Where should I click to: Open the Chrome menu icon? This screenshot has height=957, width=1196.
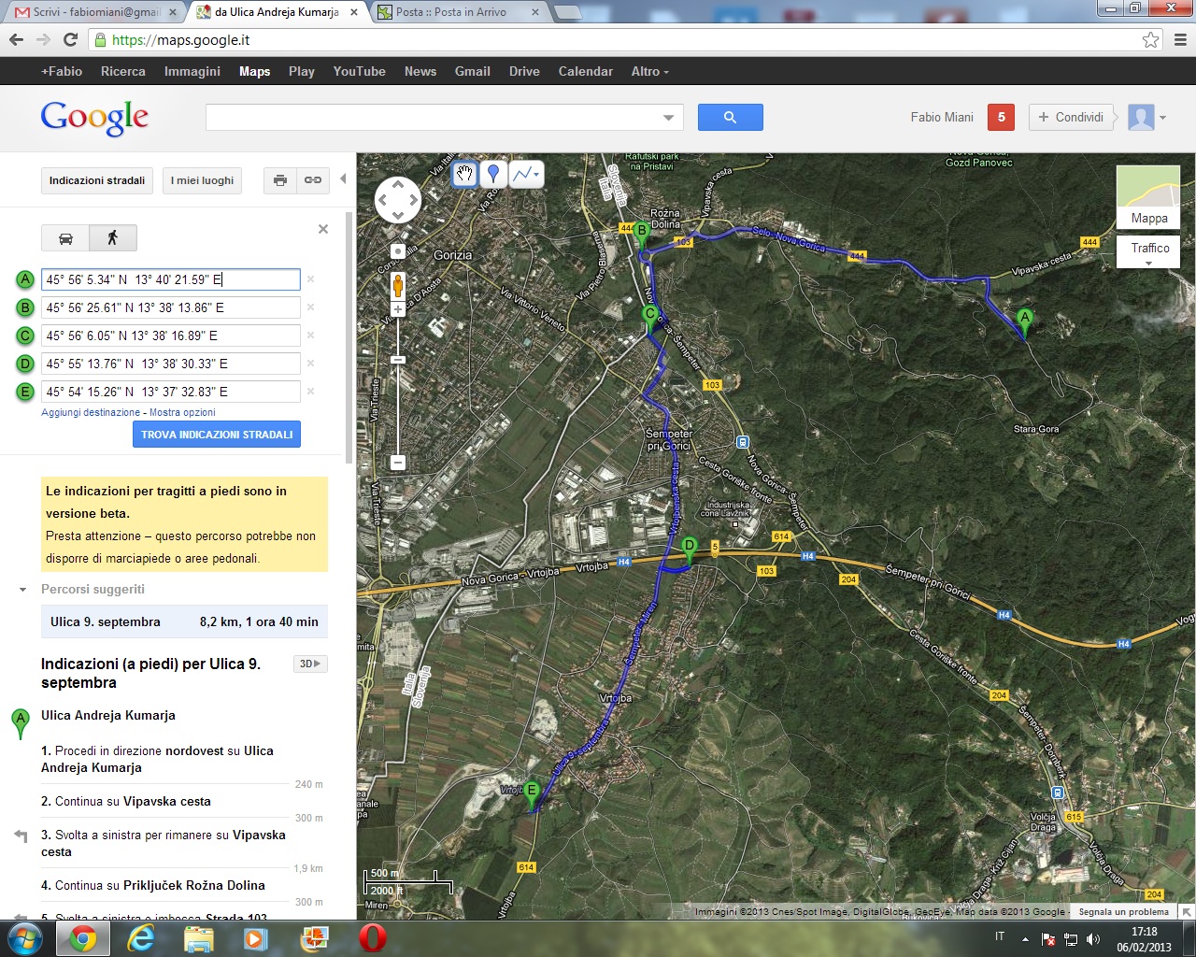click(x=1180, y=40)
